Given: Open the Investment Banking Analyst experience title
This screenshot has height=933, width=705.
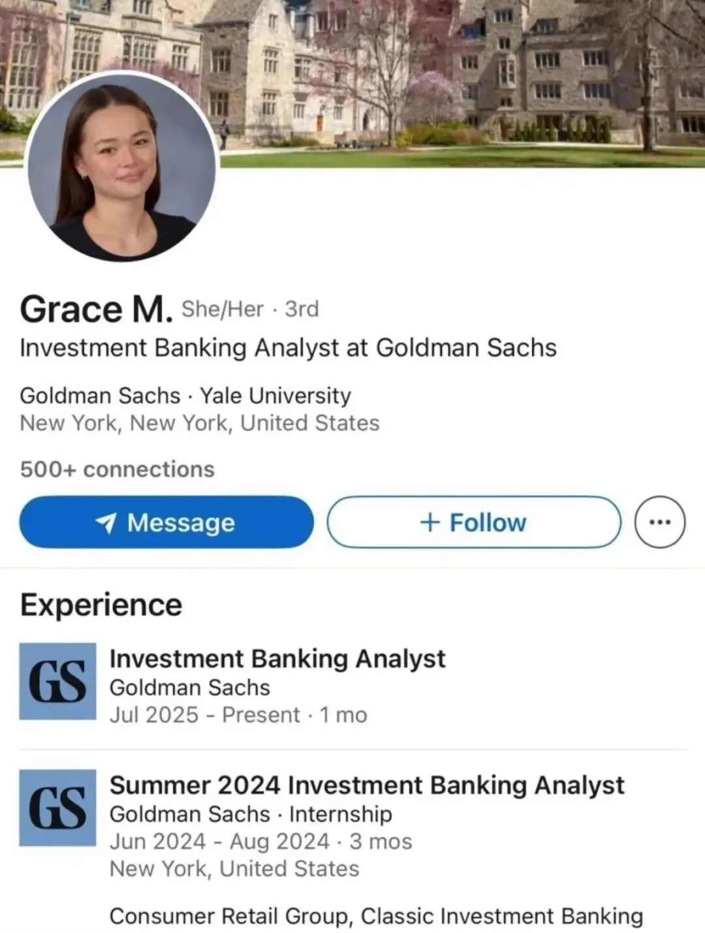Looking at the screenshot, I should pos(277,658).
